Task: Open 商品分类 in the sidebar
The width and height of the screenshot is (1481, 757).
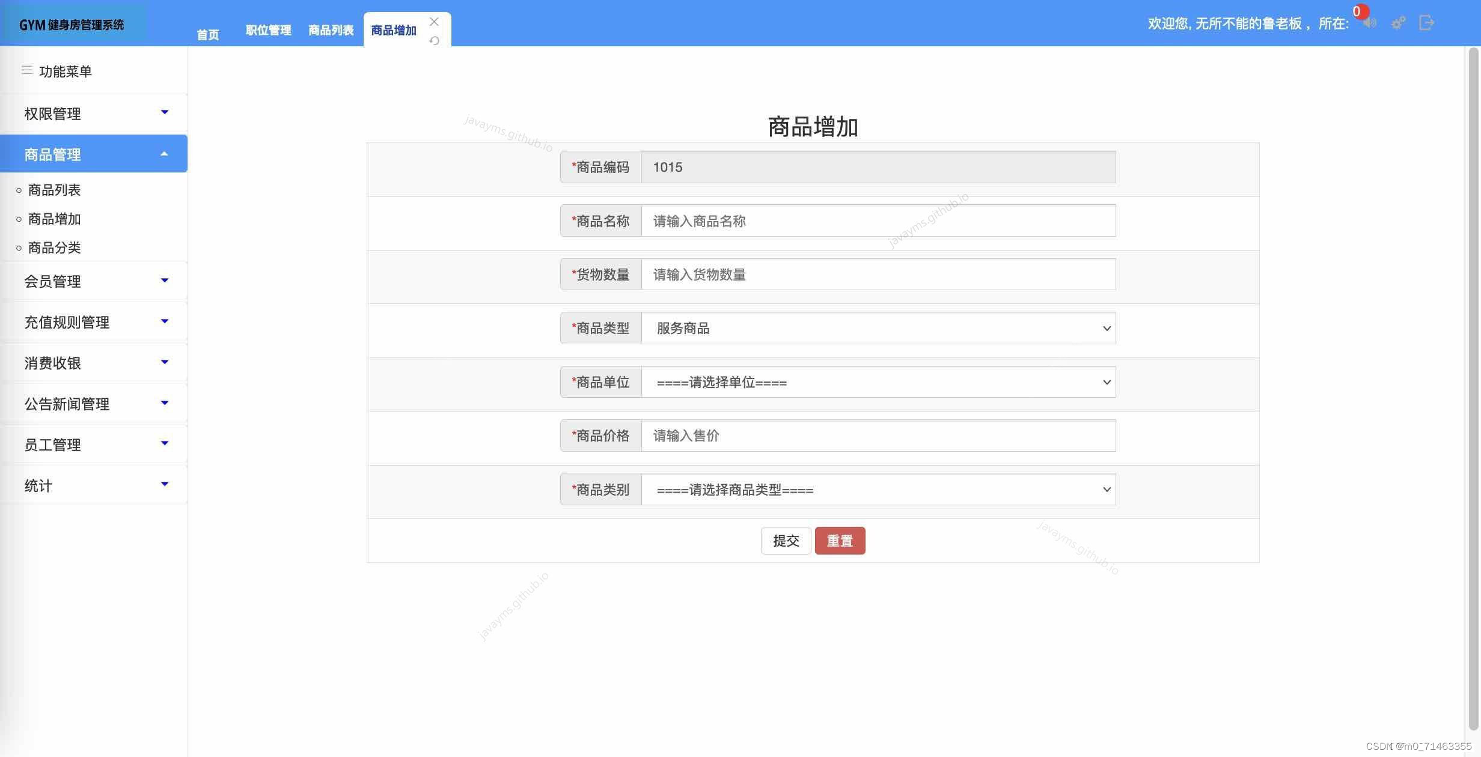Action: 54,248
